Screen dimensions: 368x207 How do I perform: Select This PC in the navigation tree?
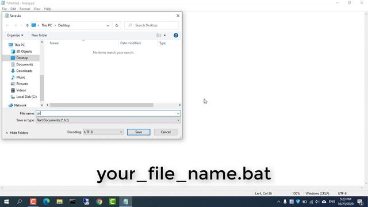19,45
